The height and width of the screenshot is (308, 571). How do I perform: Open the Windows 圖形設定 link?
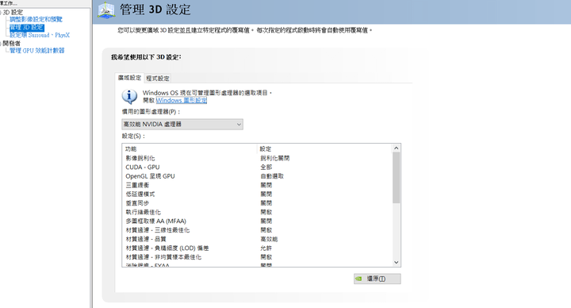182,100
